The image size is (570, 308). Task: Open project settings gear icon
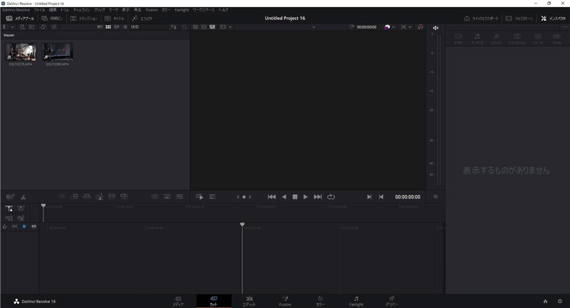pos(560,302)
